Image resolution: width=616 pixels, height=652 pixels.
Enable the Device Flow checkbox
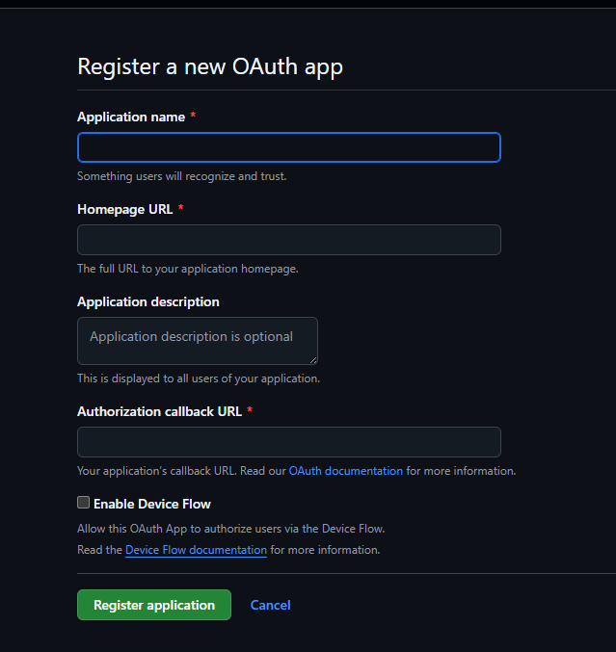click(x=84, y=503)
